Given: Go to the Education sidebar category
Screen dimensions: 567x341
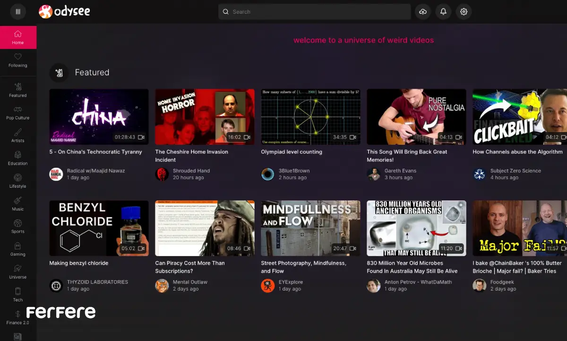Looking at the screenshot, I should (18, 158).
